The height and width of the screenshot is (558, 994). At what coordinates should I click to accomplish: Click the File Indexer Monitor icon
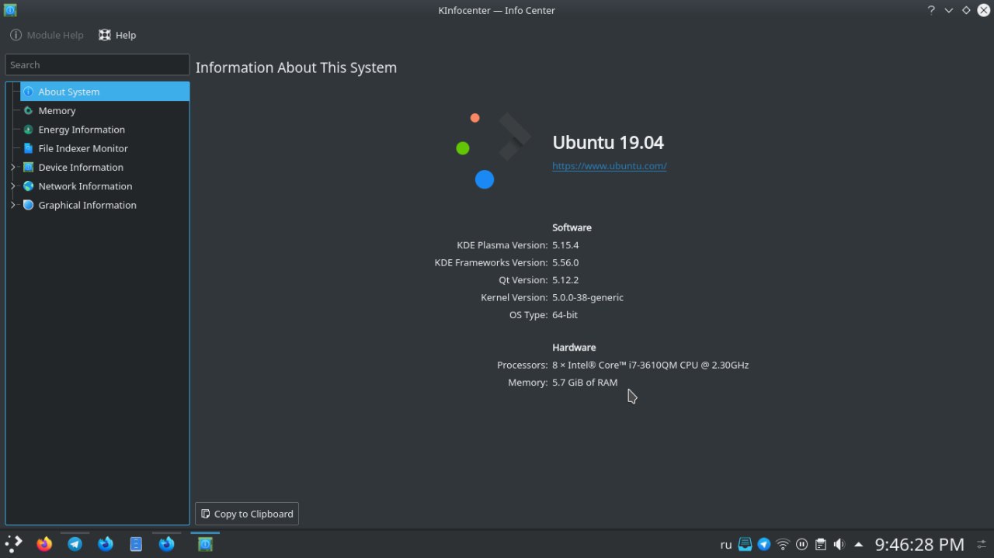[29, 148]
